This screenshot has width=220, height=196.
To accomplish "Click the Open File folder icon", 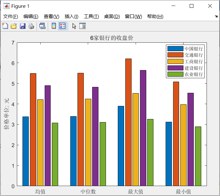I will (x=14, y=26).
